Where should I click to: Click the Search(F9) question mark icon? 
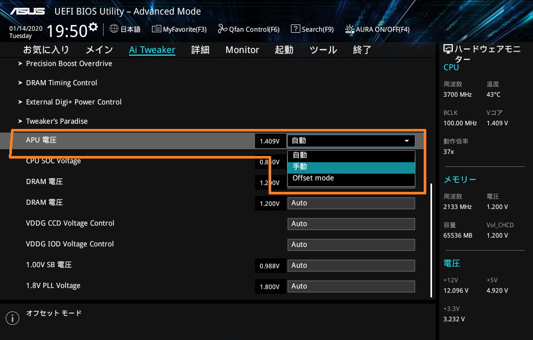[x=296, y=29]
